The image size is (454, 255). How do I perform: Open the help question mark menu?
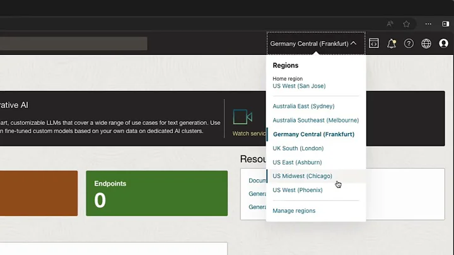pyautogui.click(x=409, y=44)
